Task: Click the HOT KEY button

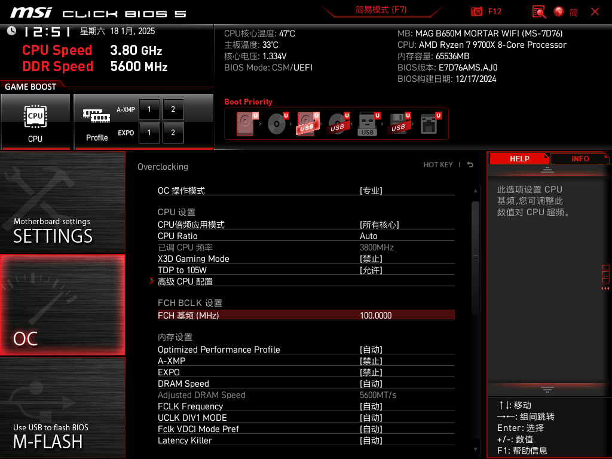Action: (438, 165)
